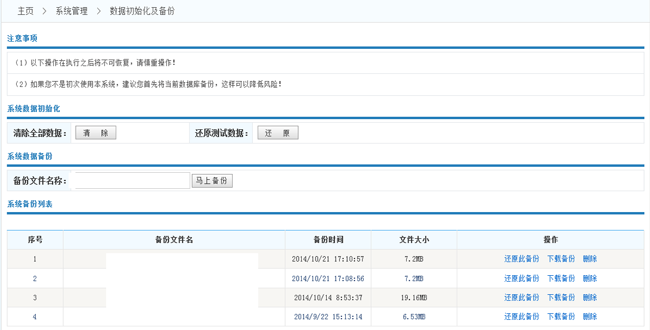The height and width of the screenshot is (330, 650).
Task: Download the backup in row 1
Action: click(561, 259)
